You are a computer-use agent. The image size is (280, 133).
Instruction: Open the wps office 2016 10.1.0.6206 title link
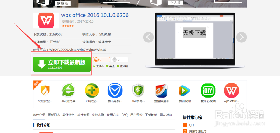(95, 15)
